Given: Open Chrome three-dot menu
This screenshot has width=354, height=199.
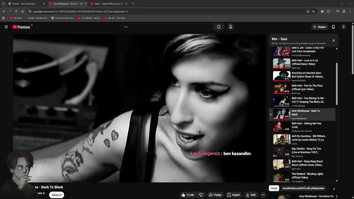Looking at the screenshot, I should pyautogui.click(x=350, y=11).
